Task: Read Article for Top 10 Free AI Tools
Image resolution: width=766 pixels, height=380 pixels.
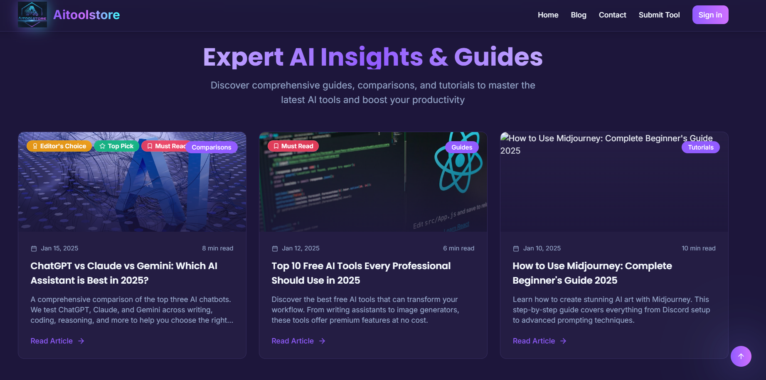Action: (298, 341)
